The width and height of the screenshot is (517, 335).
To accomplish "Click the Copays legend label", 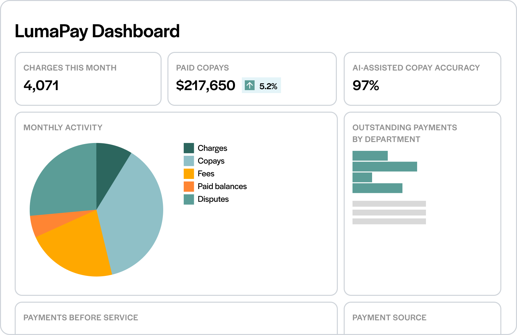I will point(211,161).
